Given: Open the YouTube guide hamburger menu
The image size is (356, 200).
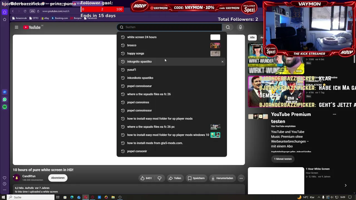Looking at the screenshot, I should coord(16,27).
